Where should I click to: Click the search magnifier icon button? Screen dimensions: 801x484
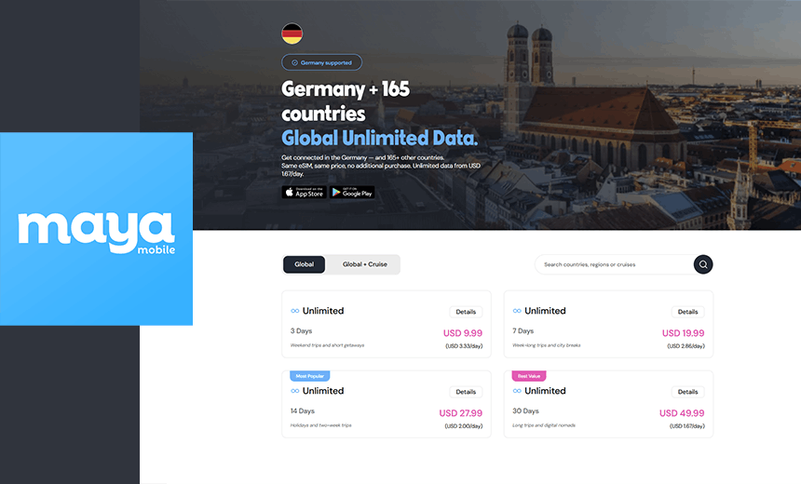click(703, 264)
